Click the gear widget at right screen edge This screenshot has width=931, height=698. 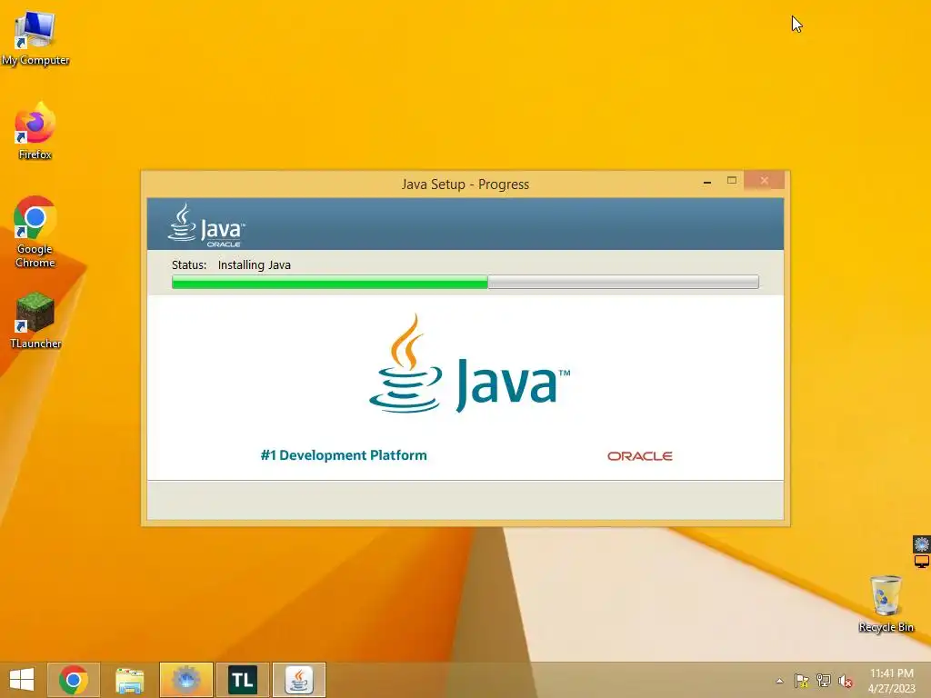point(922,543)
